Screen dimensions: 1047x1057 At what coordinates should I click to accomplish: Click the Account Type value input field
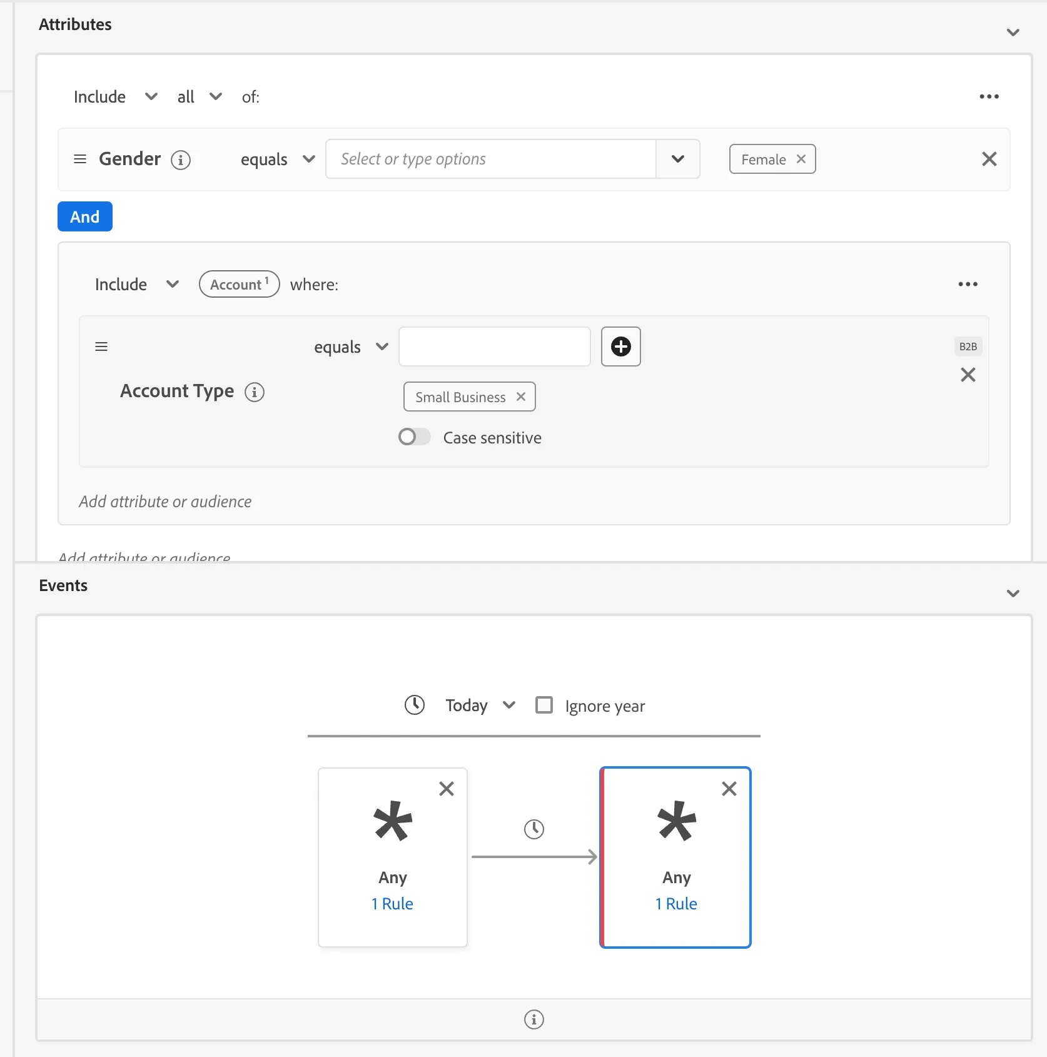point(495,346)
